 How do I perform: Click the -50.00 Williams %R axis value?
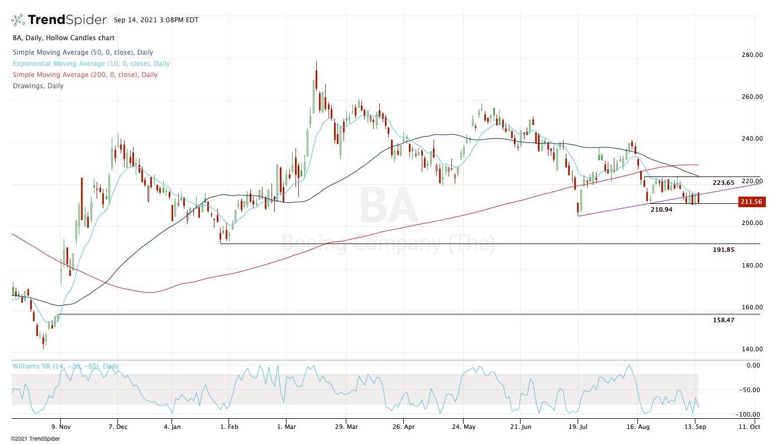(750, 390)
